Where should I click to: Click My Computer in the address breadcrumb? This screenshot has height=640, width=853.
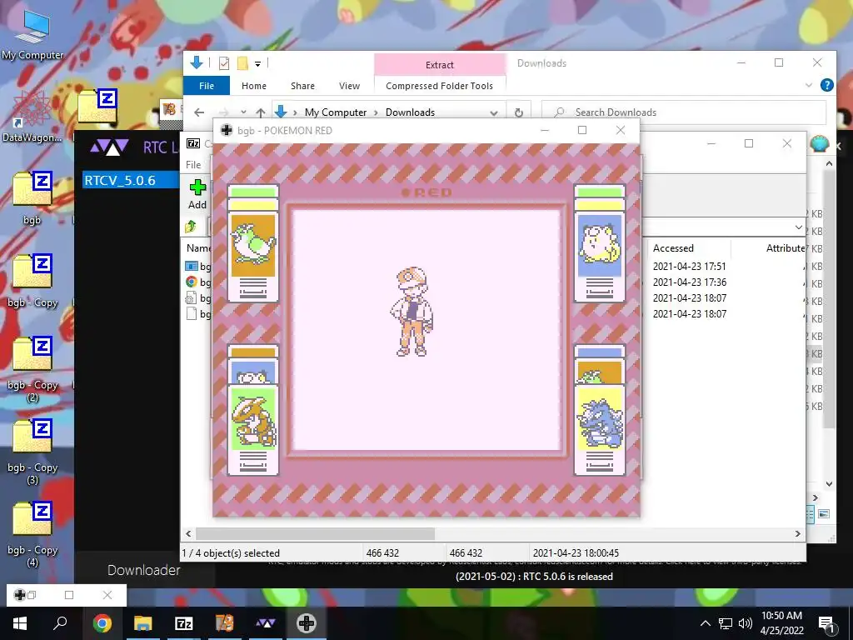(x=336, y=112)
